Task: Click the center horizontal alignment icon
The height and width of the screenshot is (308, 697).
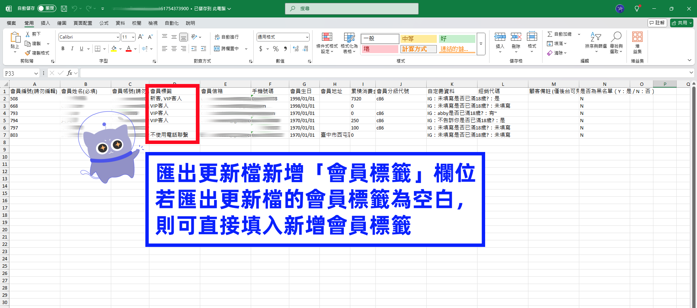Action: [x=174, y=48]
